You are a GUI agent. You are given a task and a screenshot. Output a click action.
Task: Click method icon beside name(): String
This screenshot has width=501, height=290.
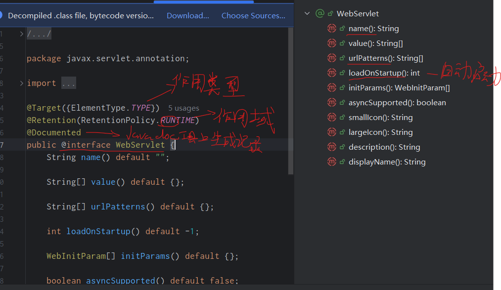(332, 28)
